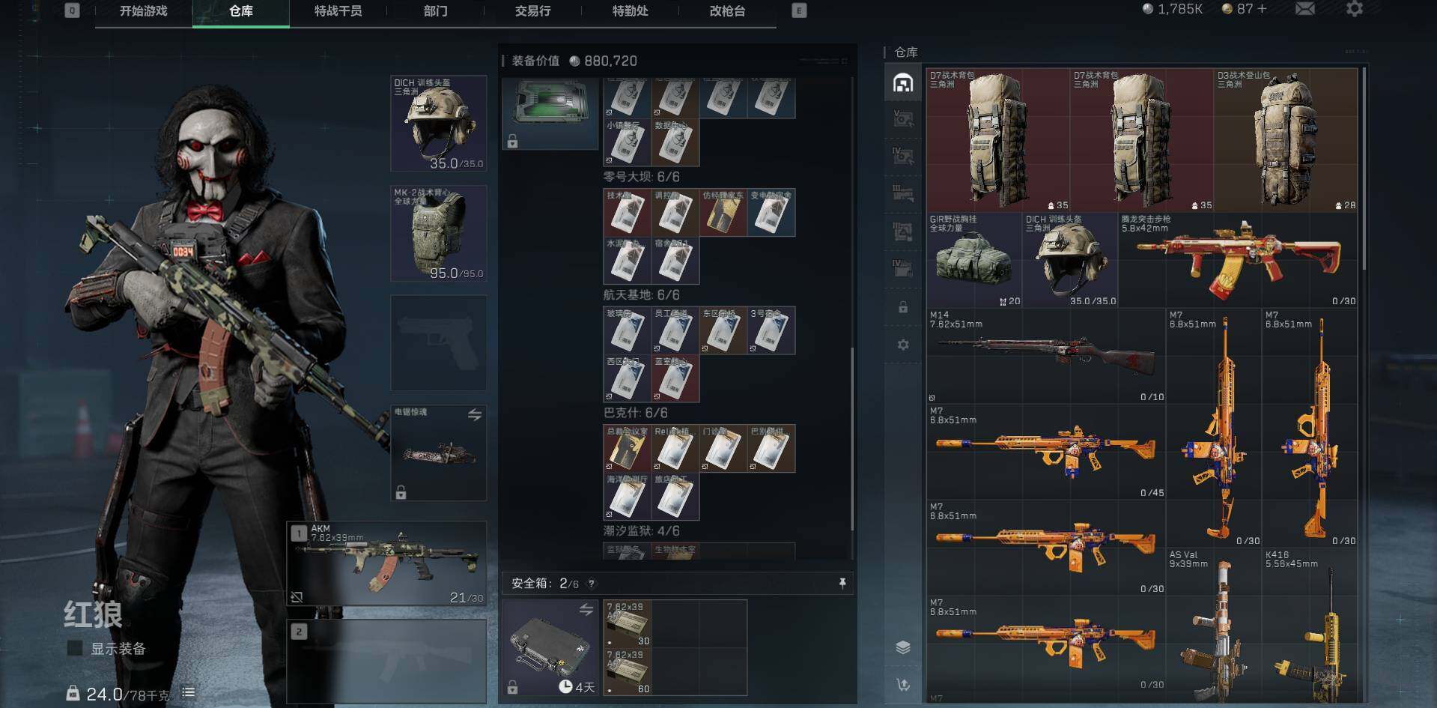Select the 3号宿舍 keycard
The width and height of the screenshot is (1437, 708).
coord(771,330)
